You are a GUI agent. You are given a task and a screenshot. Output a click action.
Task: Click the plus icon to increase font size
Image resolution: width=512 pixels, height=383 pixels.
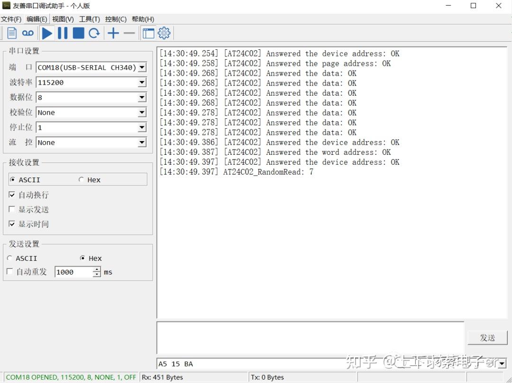[x=112, y=33]
